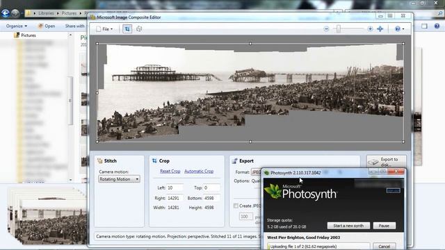Click the Explorer preview pane icon

click(x=424, y=26)
